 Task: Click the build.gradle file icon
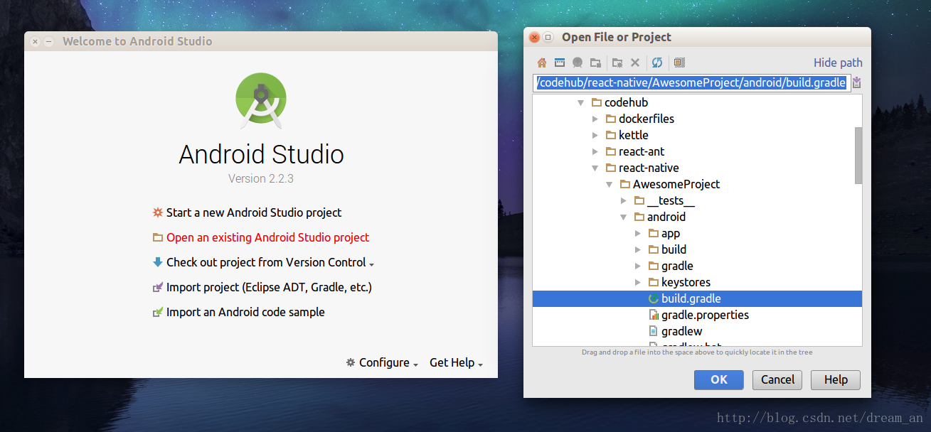[x=654, y=299]
